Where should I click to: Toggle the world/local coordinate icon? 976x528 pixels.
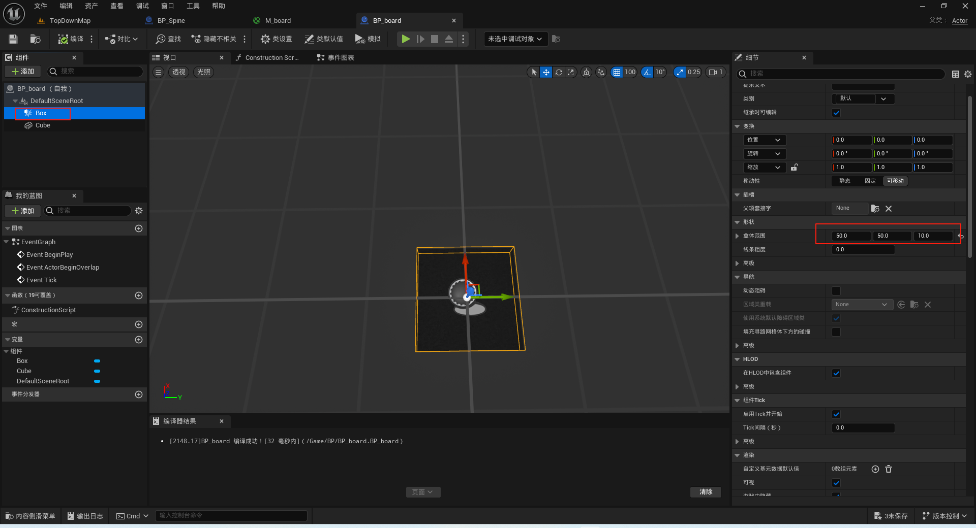point(586,72)
